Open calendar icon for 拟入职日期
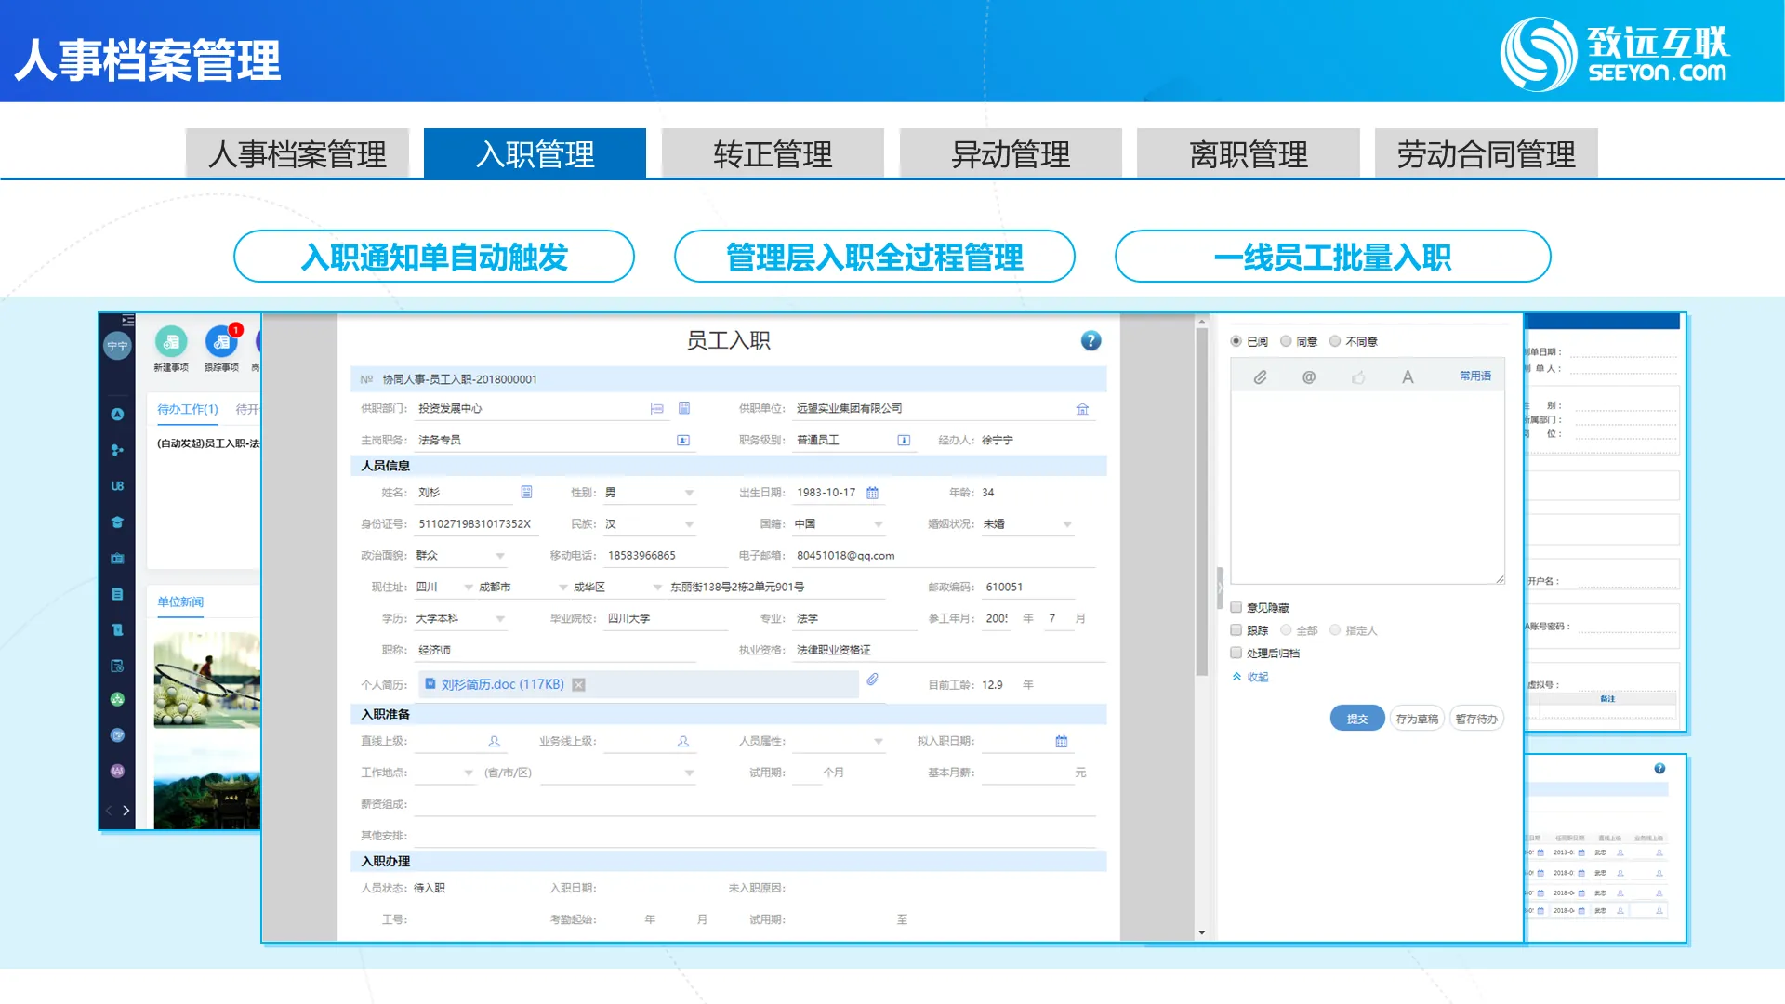Image resolution: width=1785 pixels, height=1004 pixels. tap(1062, 741)
